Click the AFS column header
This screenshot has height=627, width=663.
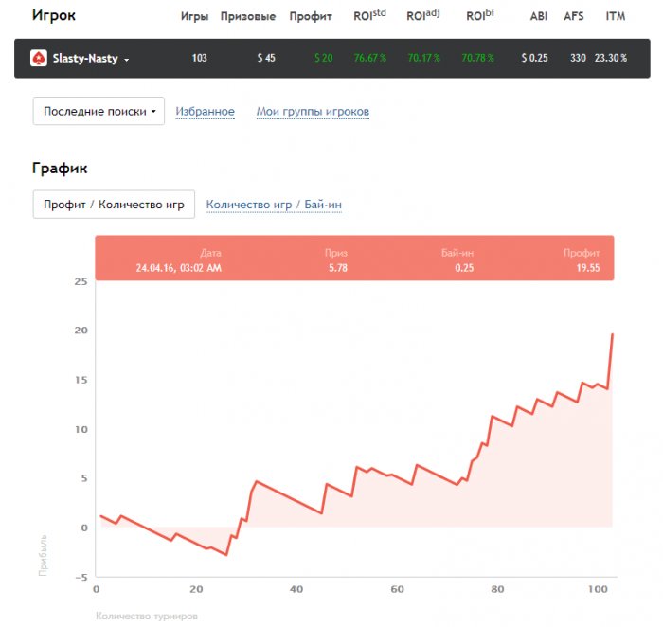pyautogui.click(x=574, y=16)
